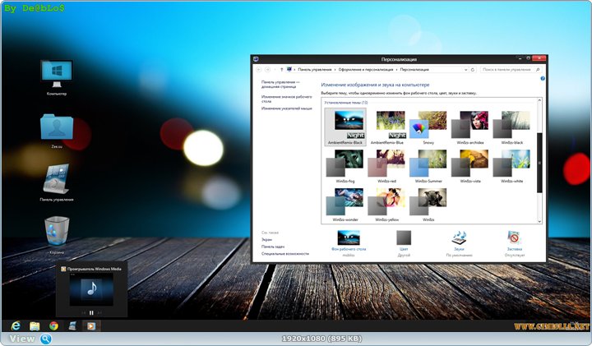Click the Internet Explorer taskbar icon
Image resolution: width=592 pixels, height=346 pixels.
click(x=16, y=325)
